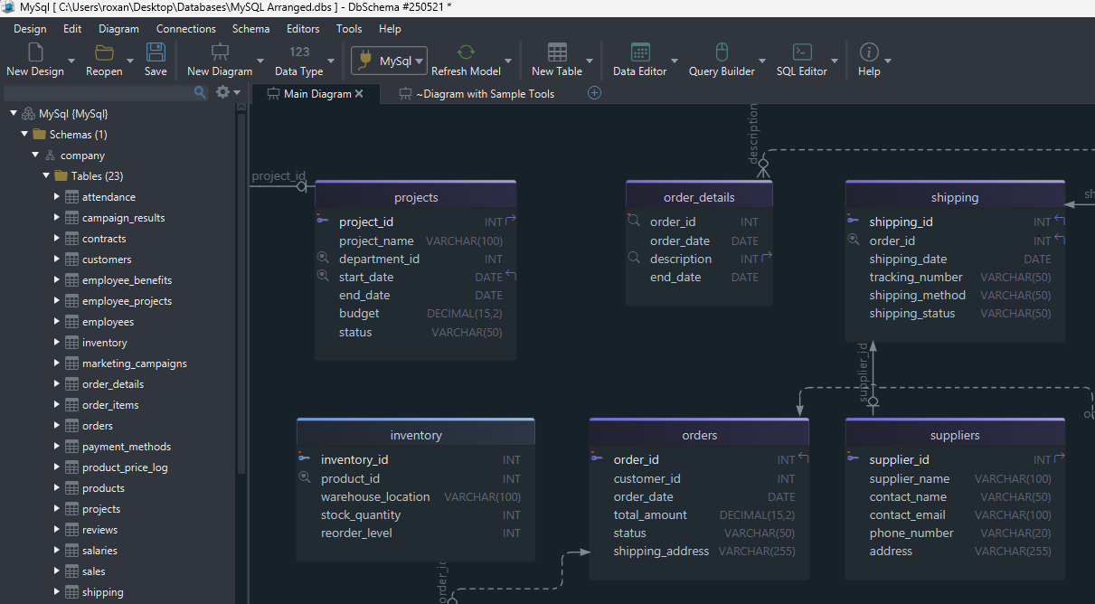The image size is (1095, 604).
Task: Collapse the Schemas (1) node
Action: click(x=24, y=134)
